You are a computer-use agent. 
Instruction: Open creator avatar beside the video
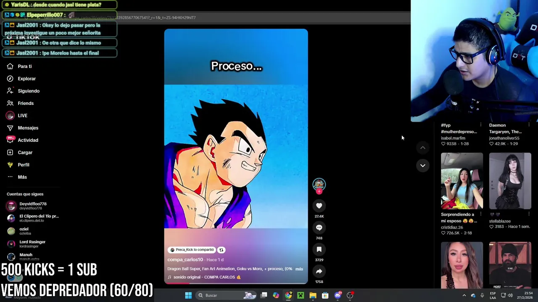pyautogui.click(x=319, y=184)
